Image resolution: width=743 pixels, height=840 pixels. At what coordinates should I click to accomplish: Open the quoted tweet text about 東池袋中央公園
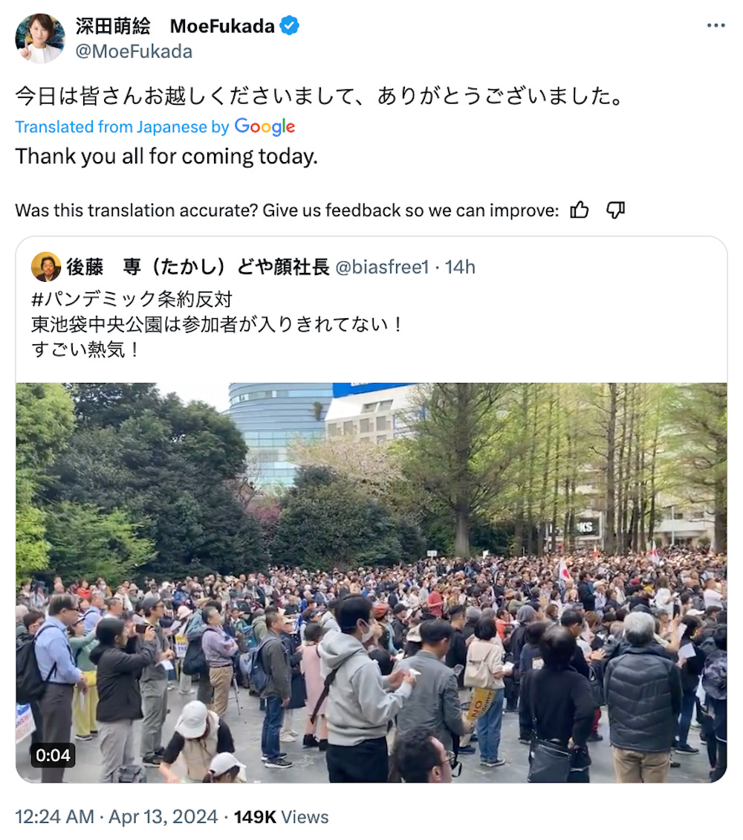pyautogui.click(x=218, y=324)
